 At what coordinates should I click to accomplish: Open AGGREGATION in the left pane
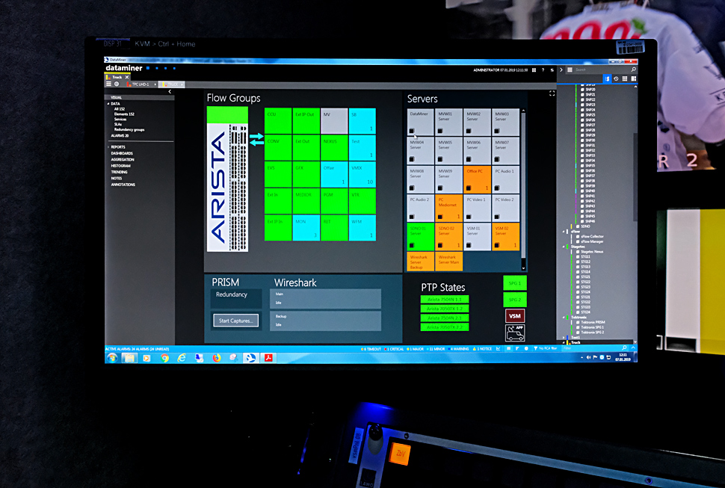(123, 159)
